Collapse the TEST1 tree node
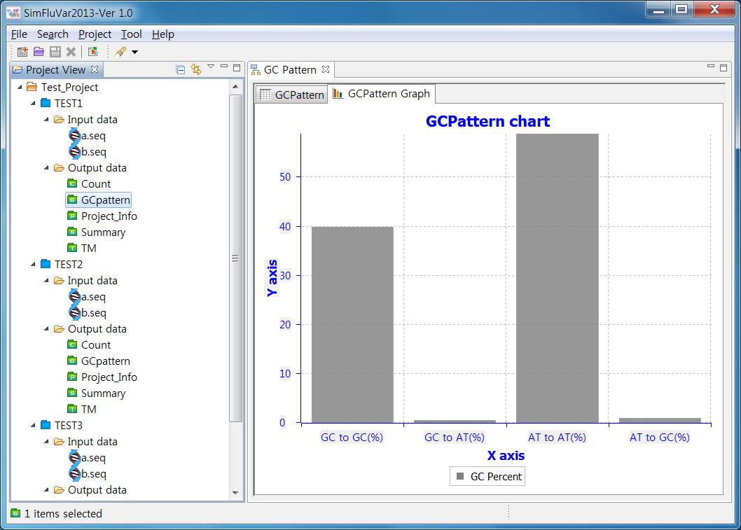 click(33, 103)
